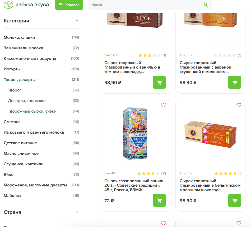
Task: Open Мороженое, молочные десерты category
Action: [35, 185]
